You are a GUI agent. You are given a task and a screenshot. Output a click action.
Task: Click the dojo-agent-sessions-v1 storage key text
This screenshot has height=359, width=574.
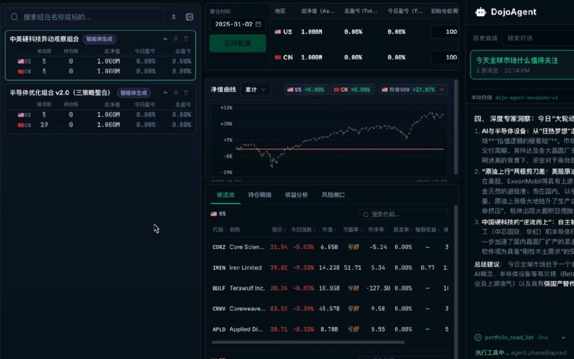coord(527,98)
